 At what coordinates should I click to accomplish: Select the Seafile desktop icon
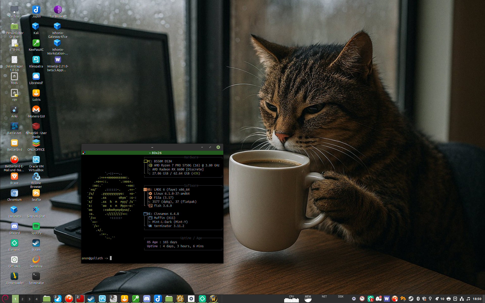click(x=36, y=195)
